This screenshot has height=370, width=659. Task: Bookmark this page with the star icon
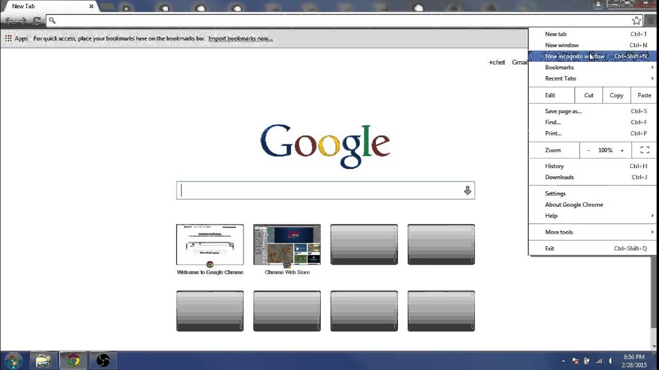pos(636,21)
